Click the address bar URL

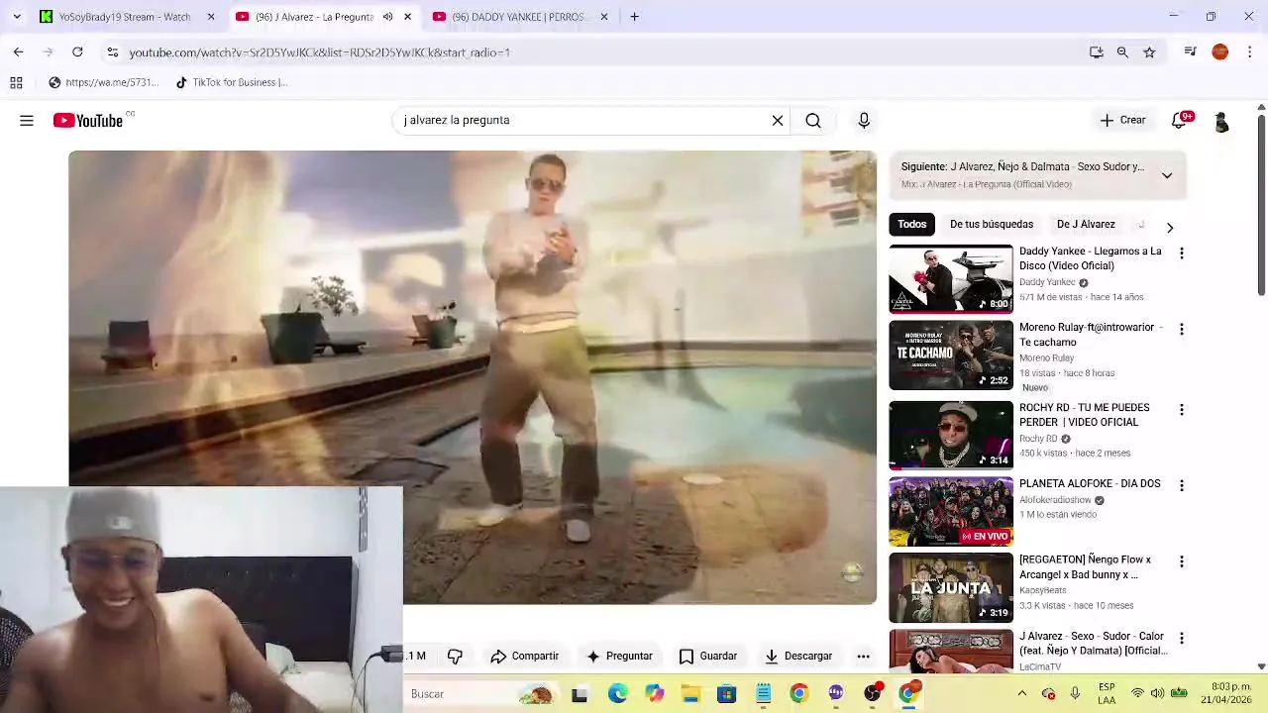click(x=319, y=52)
